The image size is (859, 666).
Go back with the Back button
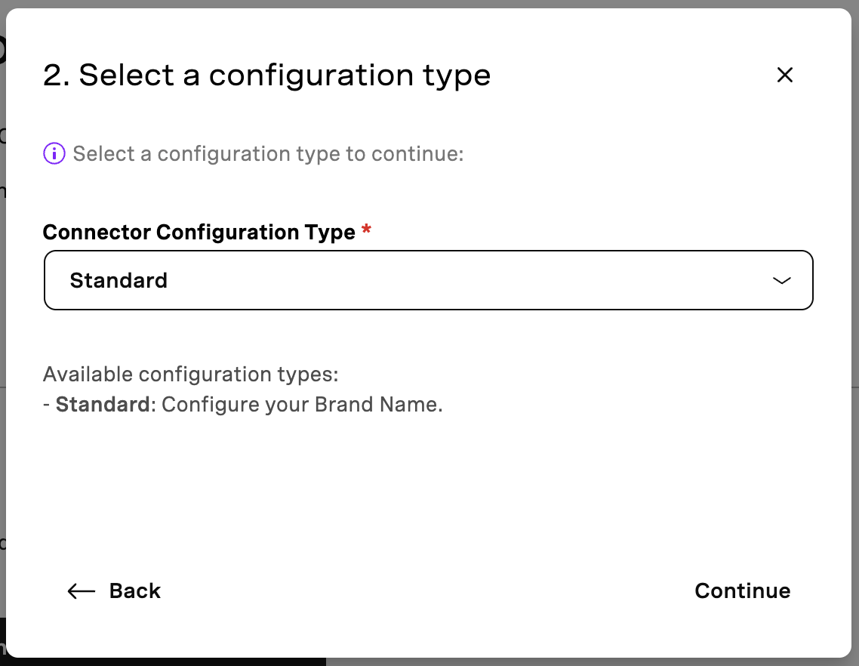114,591
